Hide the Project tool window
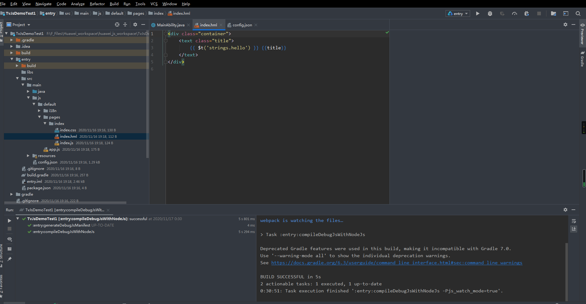Image resolution: width=586 pixels, height=304 pixels. [143, 24]
